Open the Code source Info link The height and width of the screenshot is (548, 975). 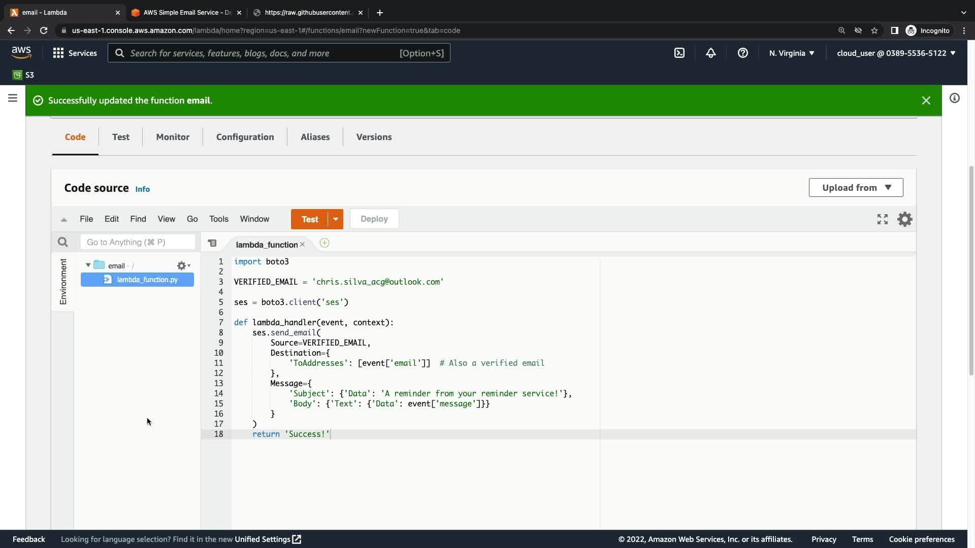pyautogui.click(x=142, y=189)
